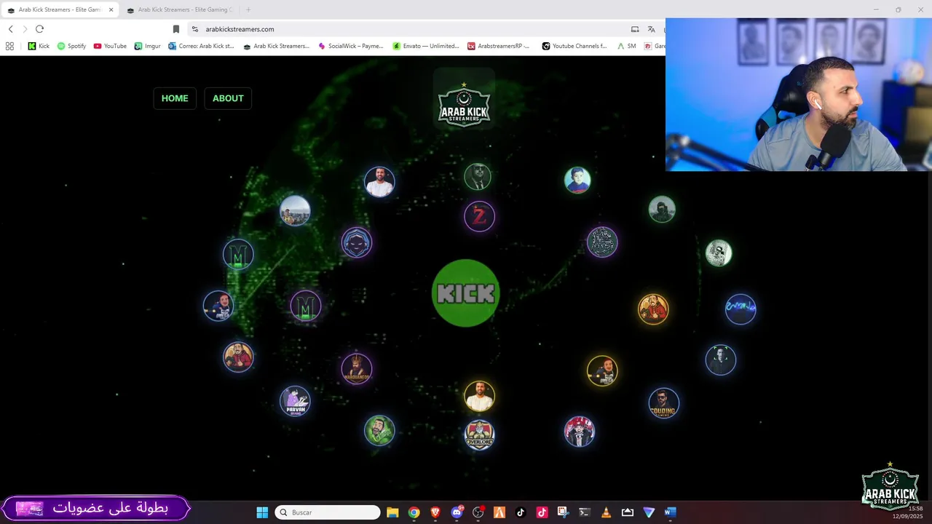Open the Spotify bookmark
Viewport: 932px width, 524px height.
pos(71,46)
